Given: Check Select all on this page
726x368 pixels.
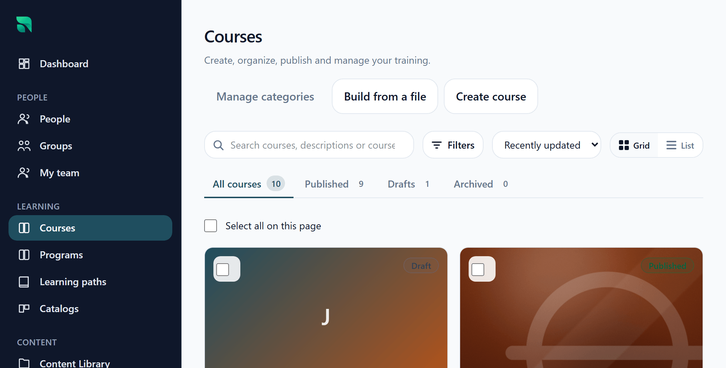Looking at the screenshot, I should [x=211, y=226].
